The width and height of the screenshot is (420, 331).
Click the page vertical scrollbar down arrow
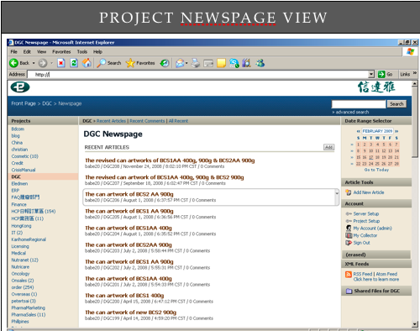tap(415, 324)
